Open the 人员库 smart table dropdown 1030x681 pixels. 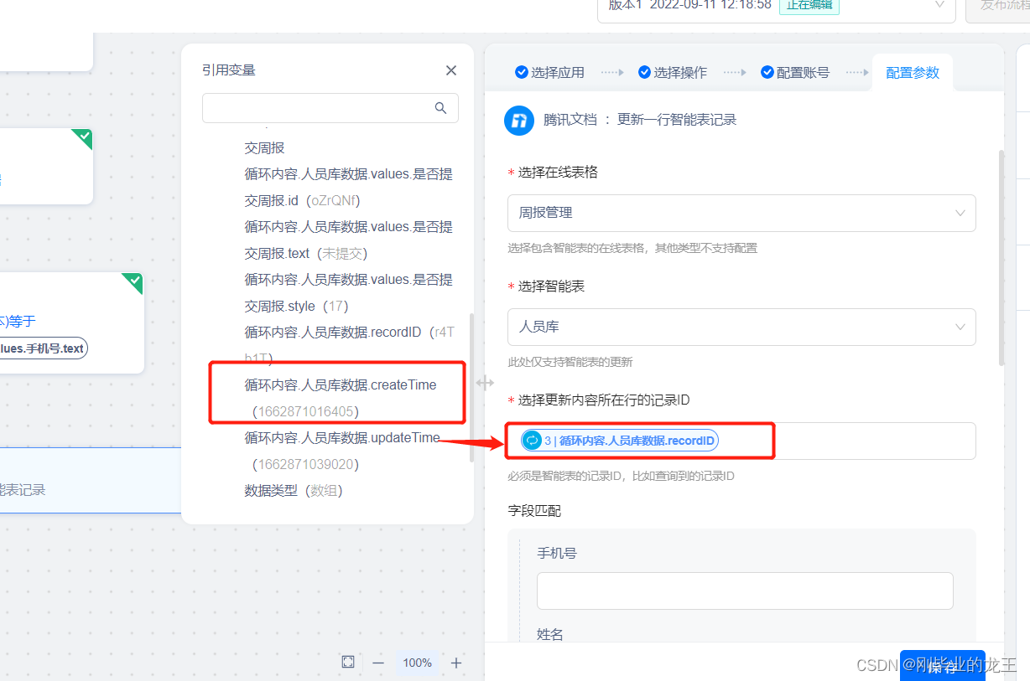click(x=741, y=327)
